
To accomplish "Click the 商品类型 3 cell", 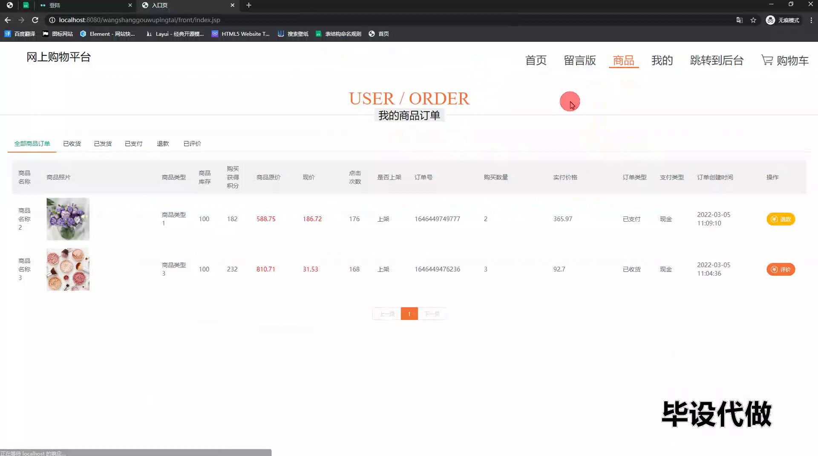I will 173,269.
